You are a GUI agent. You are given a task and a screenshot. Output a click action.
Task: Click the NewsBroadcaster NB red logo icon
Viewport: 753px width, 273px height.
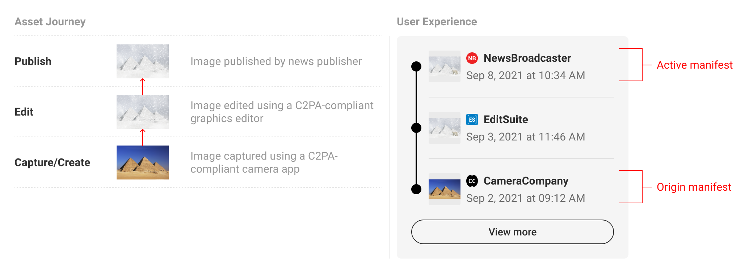tap(472, 58)
